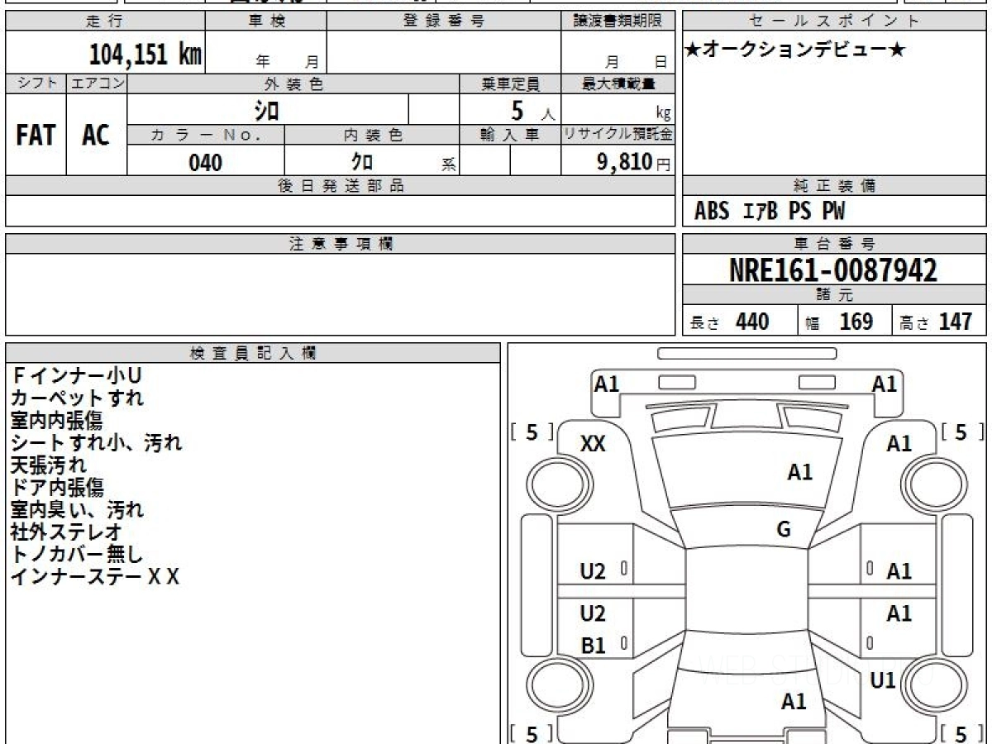992x744 pixels.
Task: Click the ★オークションデビュー★ sales point text
Action: point(795,50)
